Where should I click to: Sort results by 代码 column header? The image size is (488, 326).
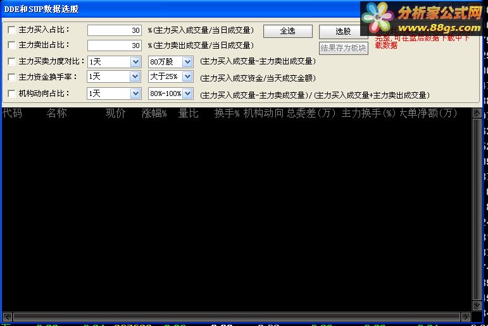pos(13,113)
